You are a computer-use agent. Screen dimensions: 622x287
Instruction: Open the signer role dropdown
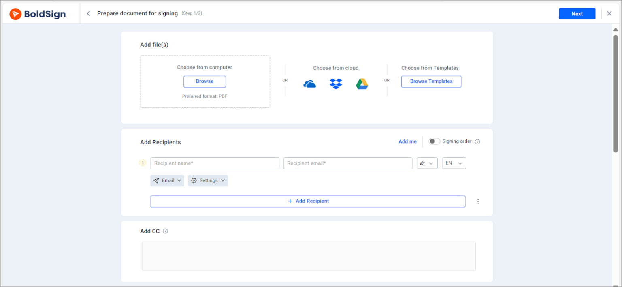coord(427,163)
